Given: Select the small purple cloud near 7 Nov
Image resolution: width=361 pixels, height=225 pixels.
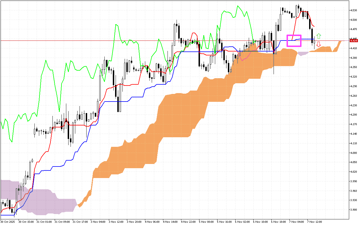Looking at the screenshot, I should click(x=303, y=53).
